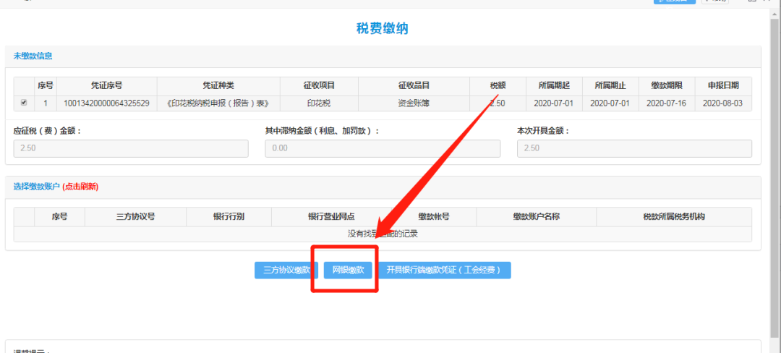
Task: Click the 银行营业网点 column header
Action: [331, 216]
